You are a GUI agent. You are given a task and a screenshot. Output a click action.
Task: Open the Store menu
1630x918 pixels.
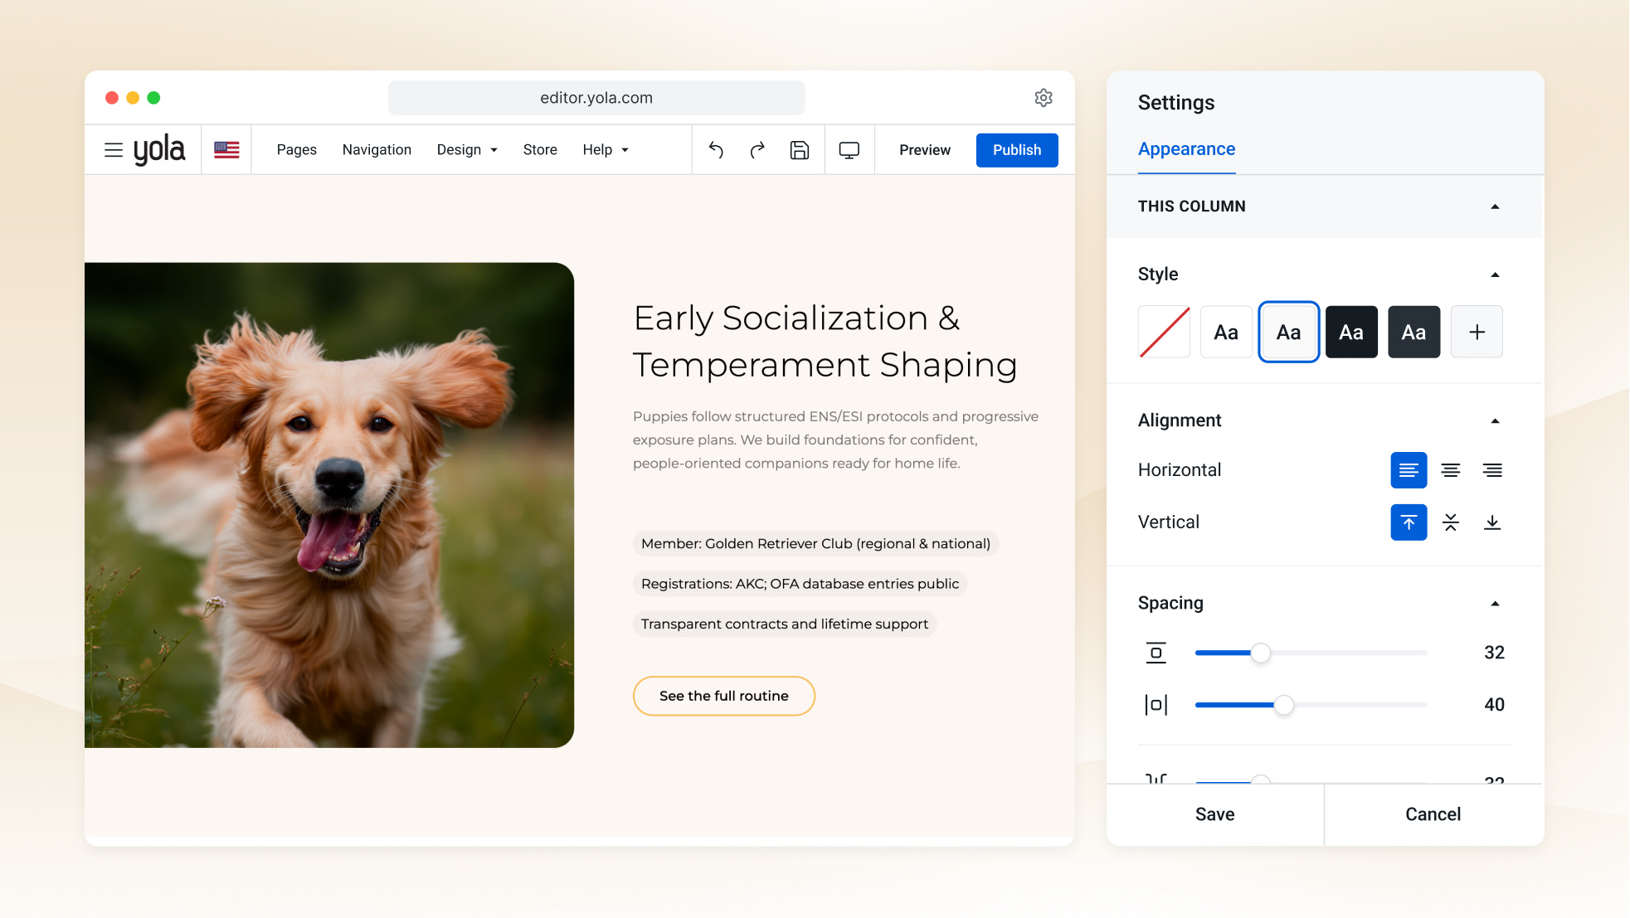click(x=540, y=150)
